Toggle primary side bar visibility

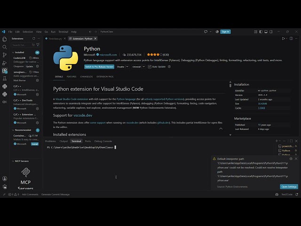tap(261, 32)
